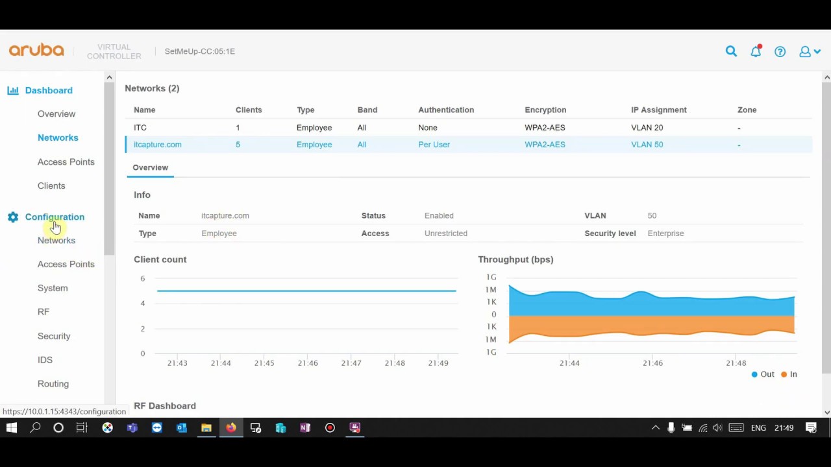
Task: Click the In legend in Throughput chart
Action: [x=789, y=374]
